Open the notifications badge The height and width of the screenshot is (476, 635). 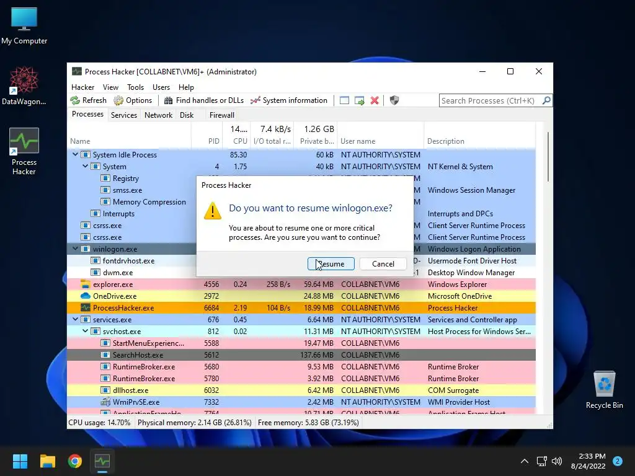tap(618, 461)
